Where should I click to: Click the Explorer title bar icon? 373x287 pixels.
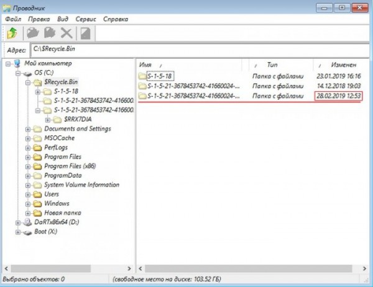(x=7, y=8)
